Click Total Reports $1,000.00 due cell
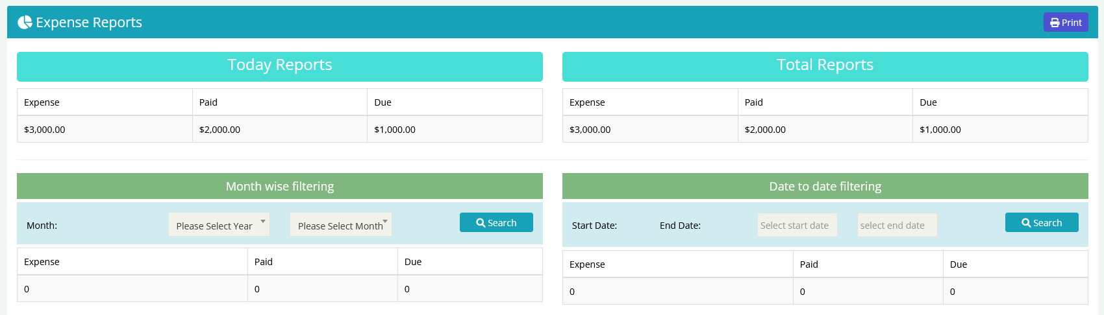This screenshot has height=315, width=1104. [940, 130]
